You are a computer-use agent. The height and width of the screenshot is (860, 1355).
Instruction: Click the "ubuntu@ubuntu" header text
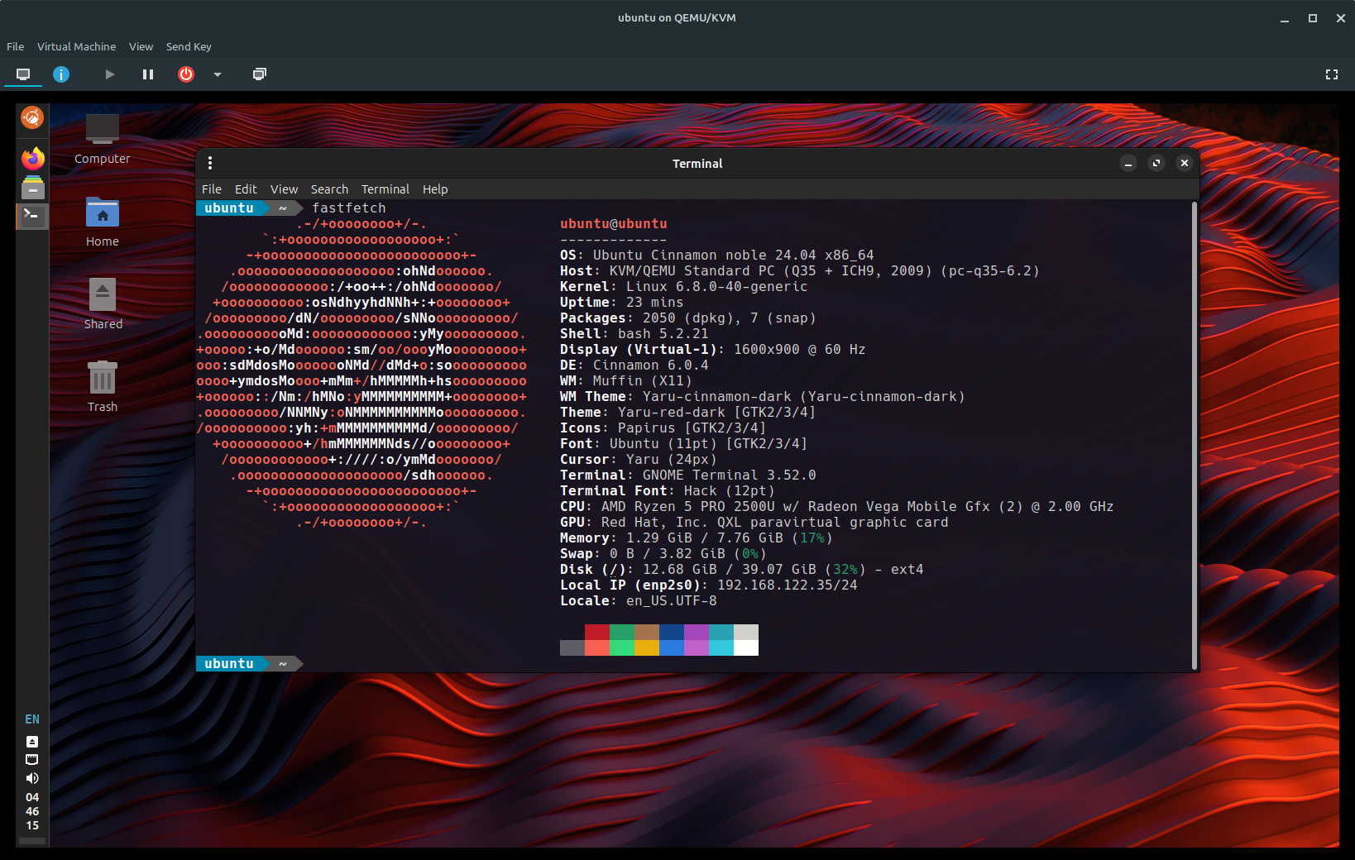pyautogui.click(x=614, y=224)
